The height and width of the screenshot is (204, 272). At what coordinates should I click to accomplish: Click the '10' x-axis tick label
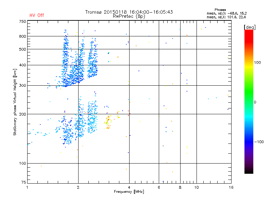tap(197, 187)
